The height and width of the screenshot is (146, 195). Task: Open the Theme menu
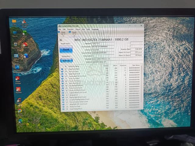pos(78,29)
